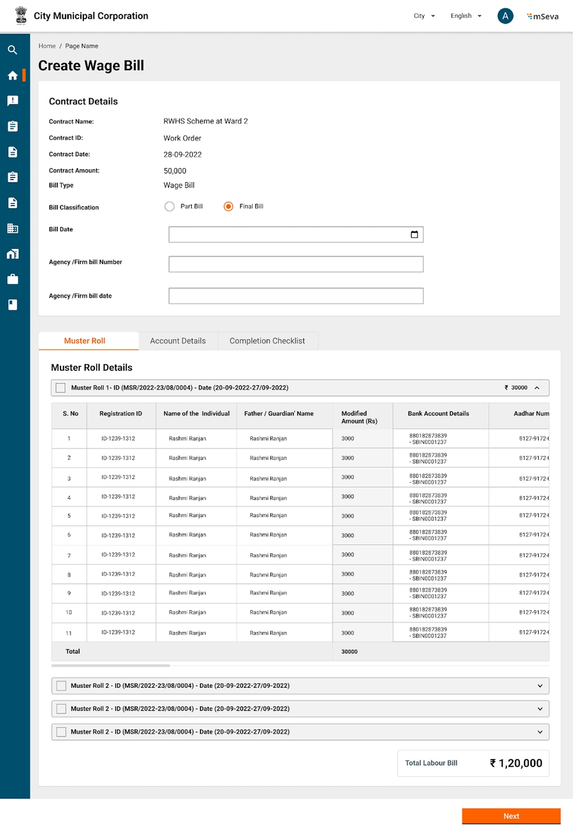Tick the Muster Roll 1 checkbox
The image size is (573, 833).
click(x=60, y=388)
